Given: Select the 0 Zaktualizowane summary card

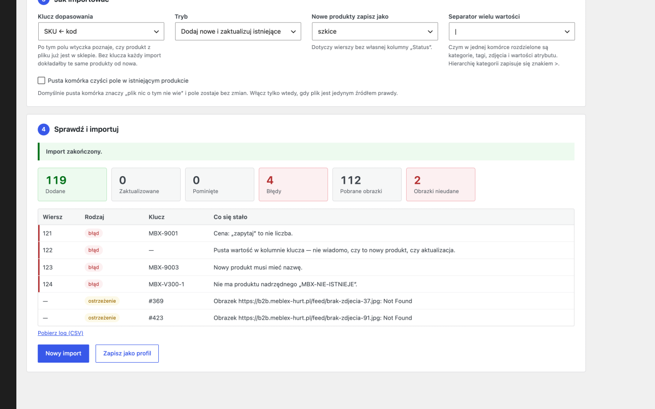Looking at the screenshot, I should [146, 184].
